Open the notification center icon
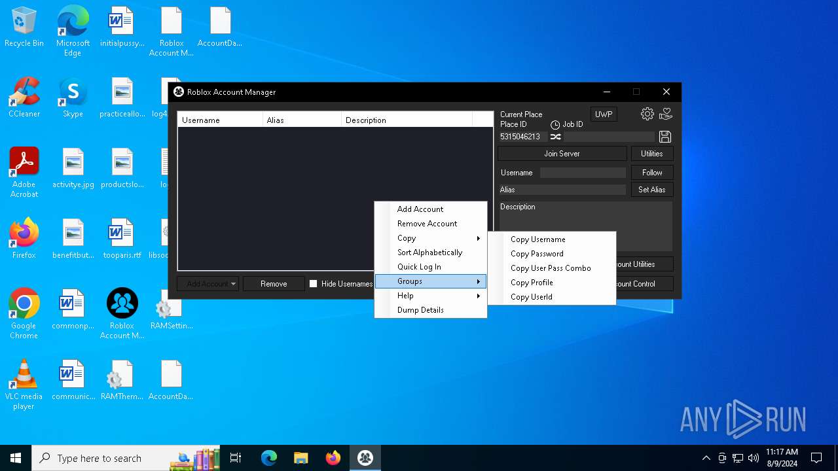Viewport: 838px width, 471px height. click(816, 458)
